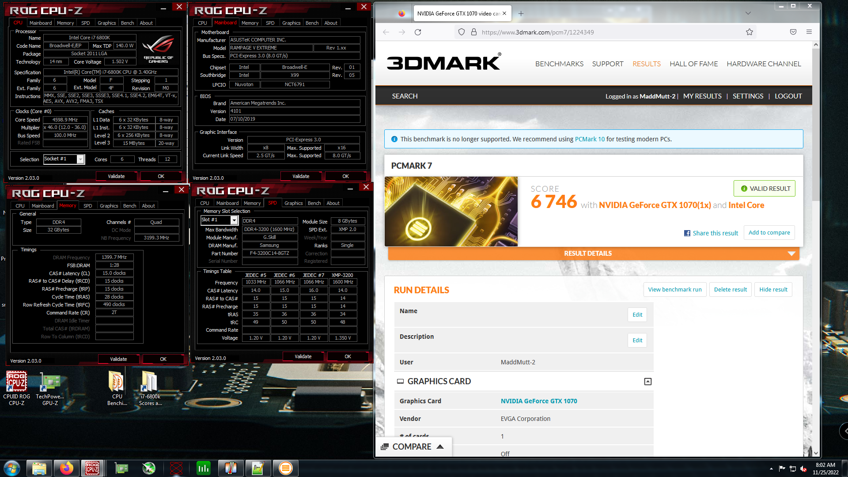Click the network tray icon
848x477 pixels.
click(x=793, y=469)
